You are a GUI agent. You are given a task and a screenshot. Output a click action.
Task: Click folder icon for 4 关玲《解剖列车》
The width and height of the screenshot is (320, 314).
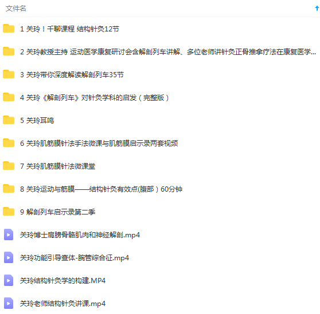tap(9, 97)
